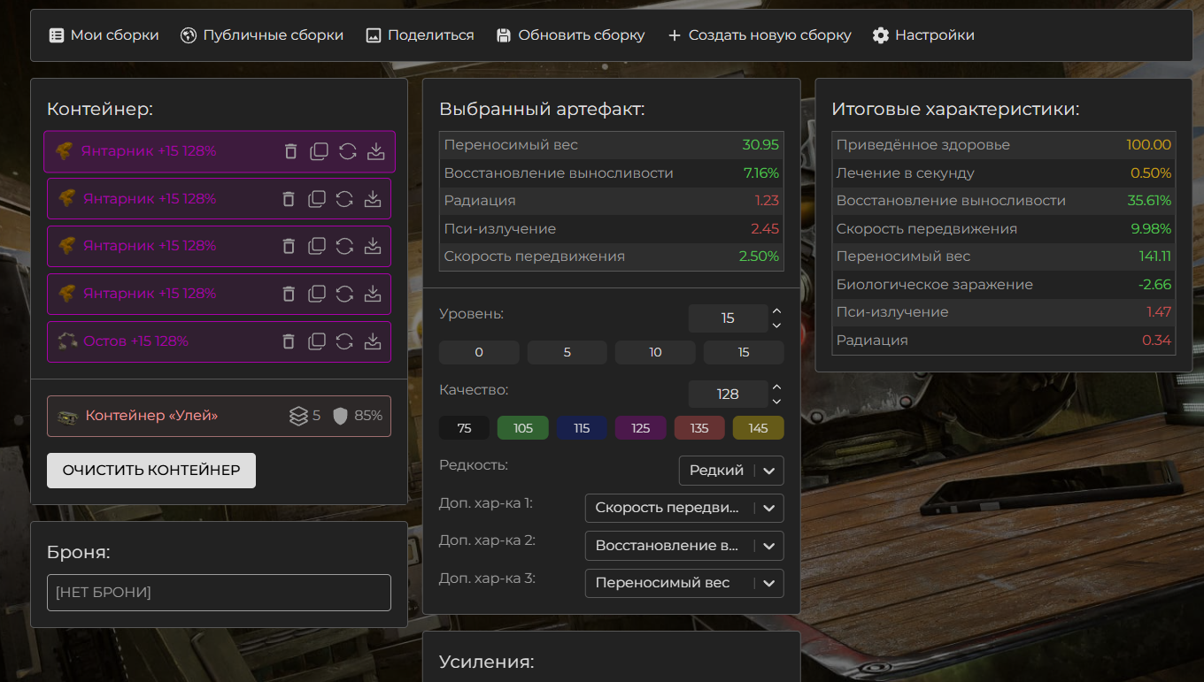Open Мои сборки from the top menu
The width and height of the screenshot is (1204, 682).
click(104, 35)
